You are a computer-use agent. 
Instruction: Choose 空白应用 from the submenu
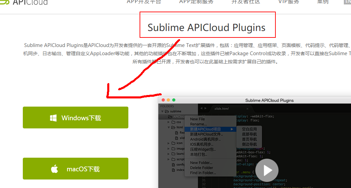tap(249, 129)
